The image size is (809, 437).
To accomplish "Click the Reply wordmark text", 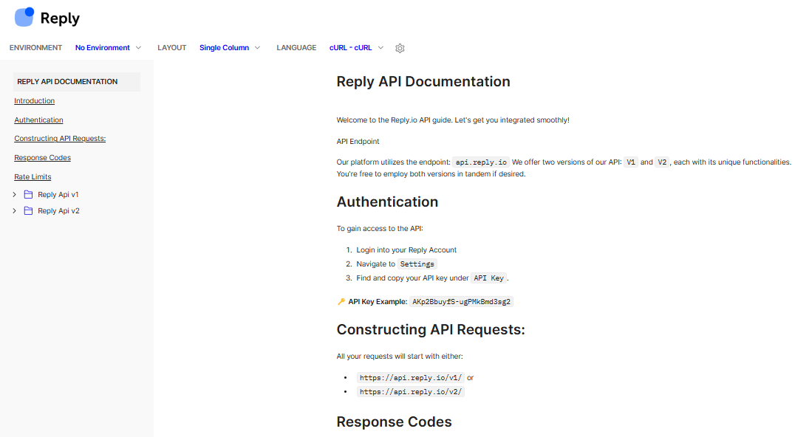I will [x=60, y=18].
